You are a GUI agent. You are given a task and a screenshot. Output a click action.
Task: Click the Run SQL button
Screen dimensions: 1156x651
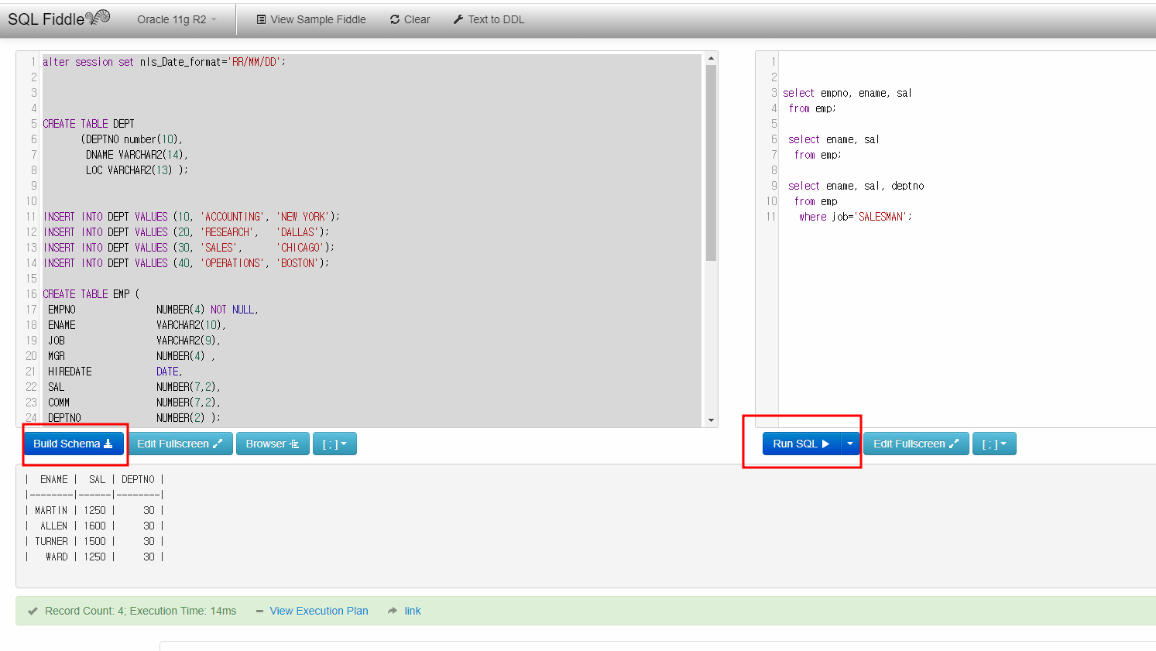[801, 444]
